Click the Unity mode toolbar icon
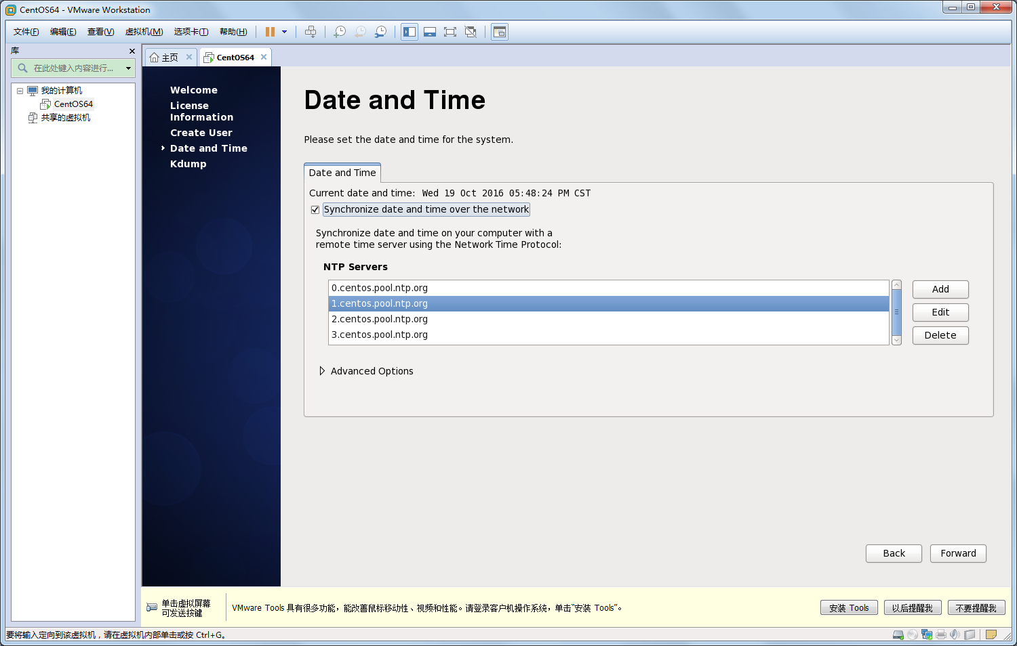This screenshot has height=646, width=1017. pyautogui.click(x=471, y=32)
